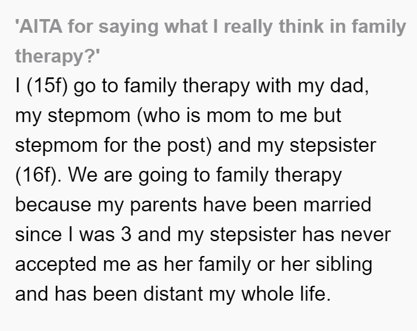
Task: Select the '(15f)' age text
Action: (47, 86)
